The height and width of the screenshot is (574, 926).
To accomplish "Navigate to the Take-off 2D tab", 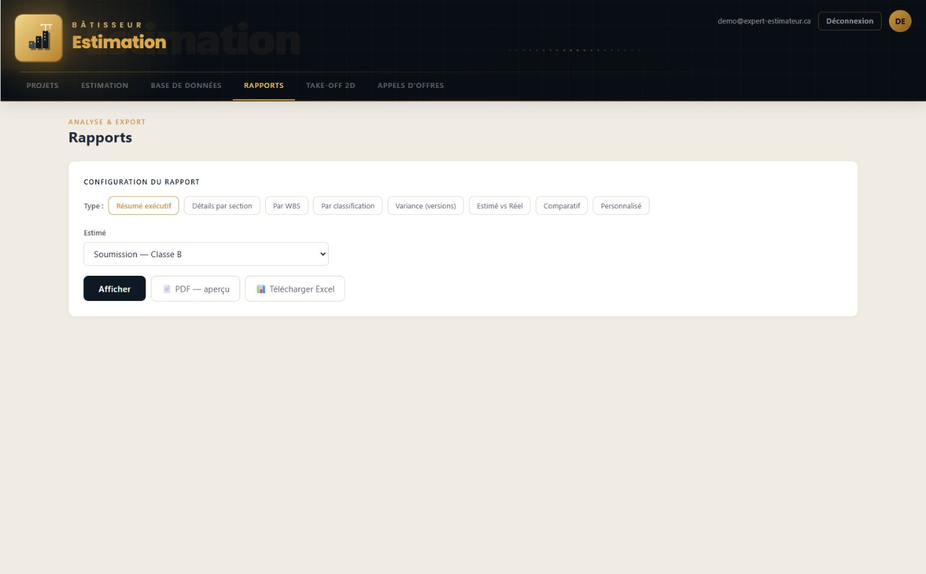I will point(330,85).
